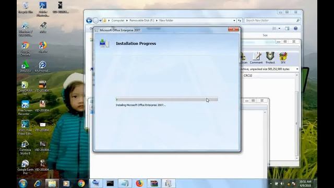Screen dimensions: 334x188
Task: Open the change view dropdown arrow
Action: pos(279,28)
